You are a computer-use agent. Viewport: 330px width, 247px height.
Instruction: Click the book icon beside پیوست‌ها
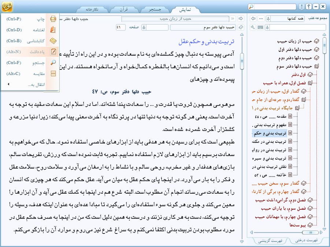[310, 225]
